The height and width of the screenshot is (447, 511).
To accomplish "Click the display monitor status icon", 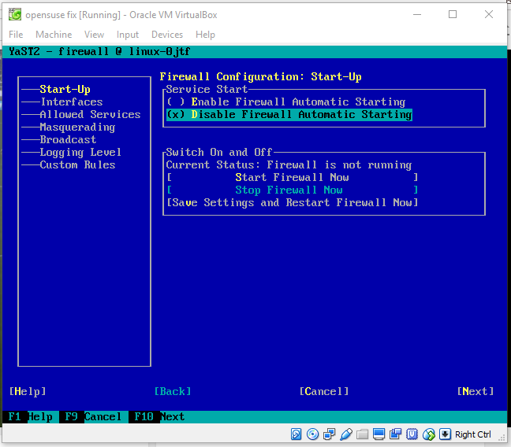I will pos(379,434).
